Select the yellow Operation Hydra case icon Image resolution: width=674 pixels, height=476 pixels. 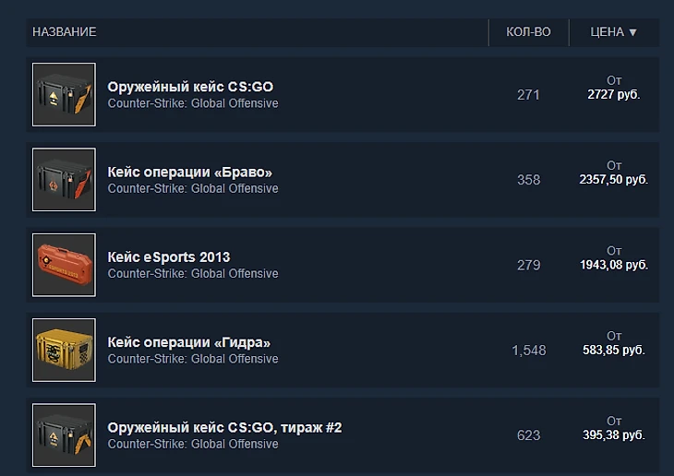click(64, 351)
